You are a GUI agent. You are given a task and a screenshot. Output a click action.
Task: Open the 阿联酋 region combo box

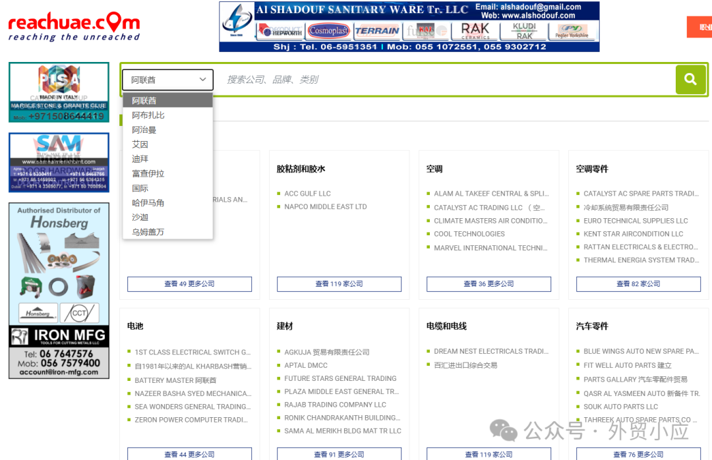[167, 80]
